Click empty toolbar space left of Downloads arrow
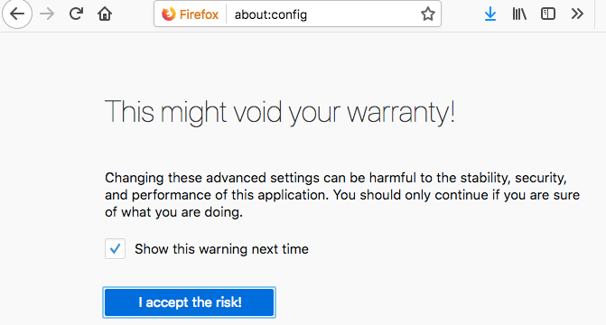The width and height of the screenshot is (606, 325). click(x=461, y=14)
